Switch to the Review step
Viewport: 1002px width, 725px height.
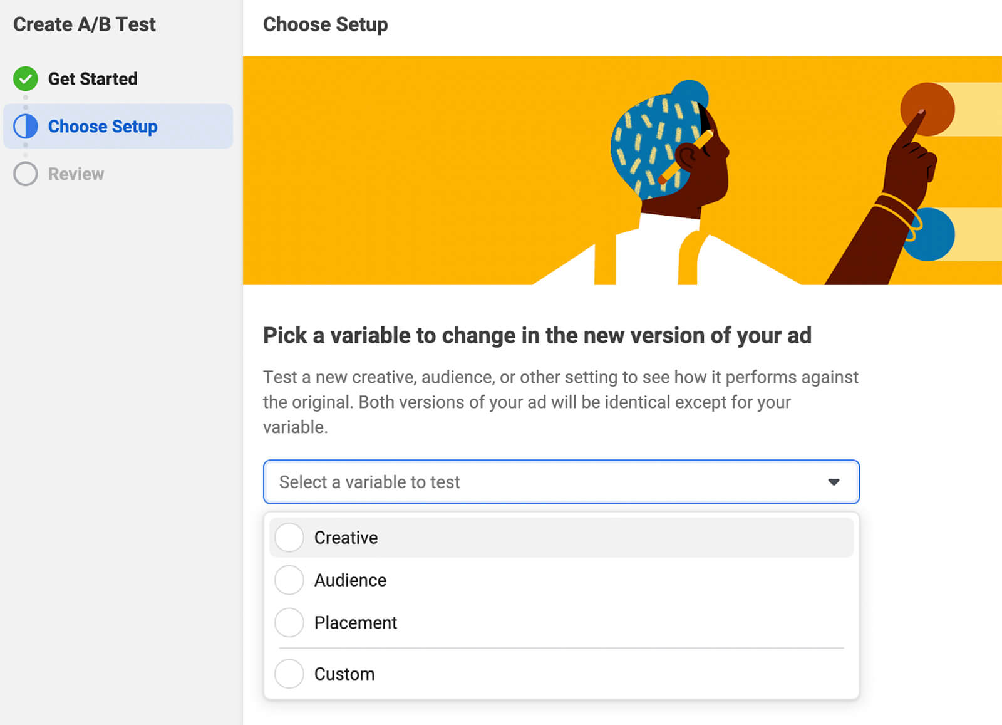pyautogui.click(x=75, y=174)
